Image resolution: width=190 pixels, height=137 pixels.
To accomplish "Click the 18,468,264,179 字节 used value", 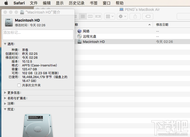I will [x=44, y=79].
